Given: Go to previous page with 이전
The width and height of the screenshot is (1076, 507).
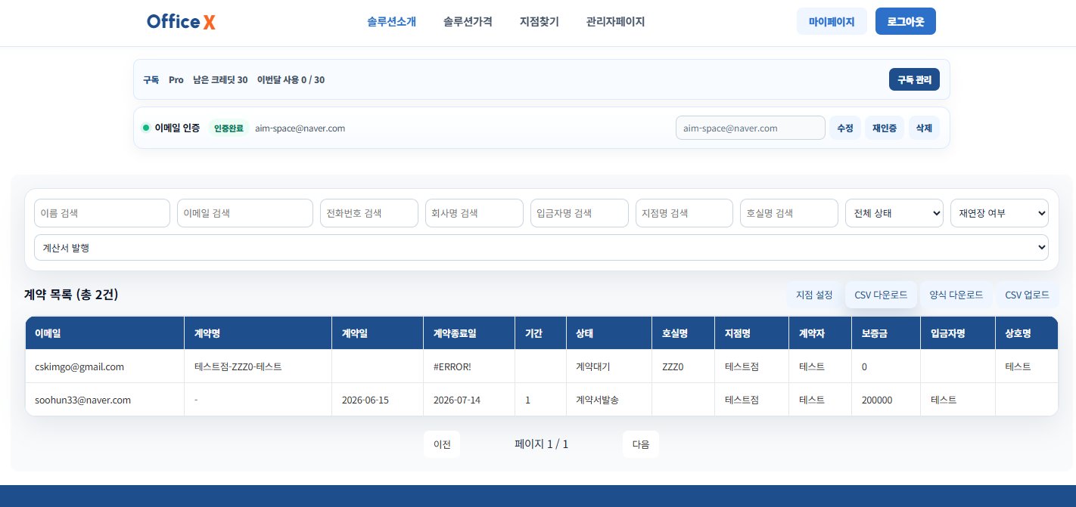Looking at the screenshot, I should pyautogui.click(x=442, y=444).
